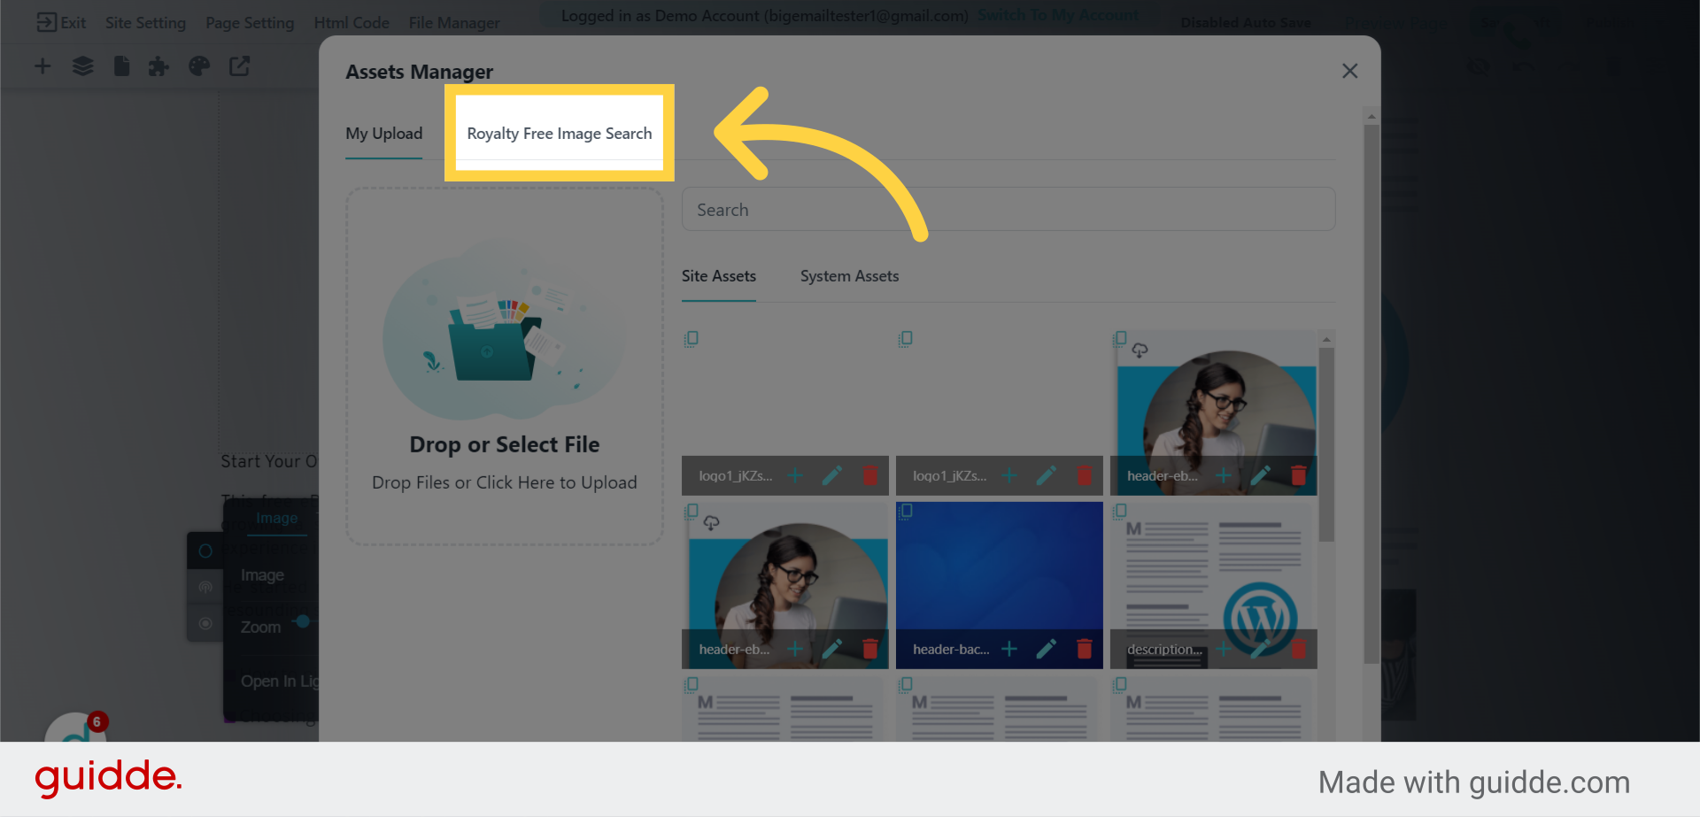Switch to the System Assets tab
1700x817 pixels.
[x=849, y=276]
